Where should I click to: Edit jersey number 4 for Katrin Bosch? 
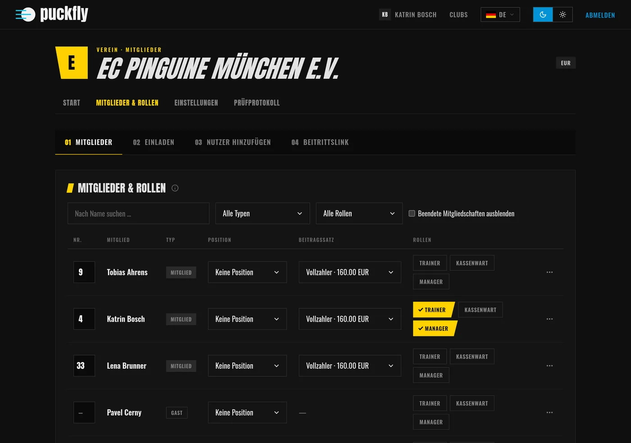click(84, 319)
